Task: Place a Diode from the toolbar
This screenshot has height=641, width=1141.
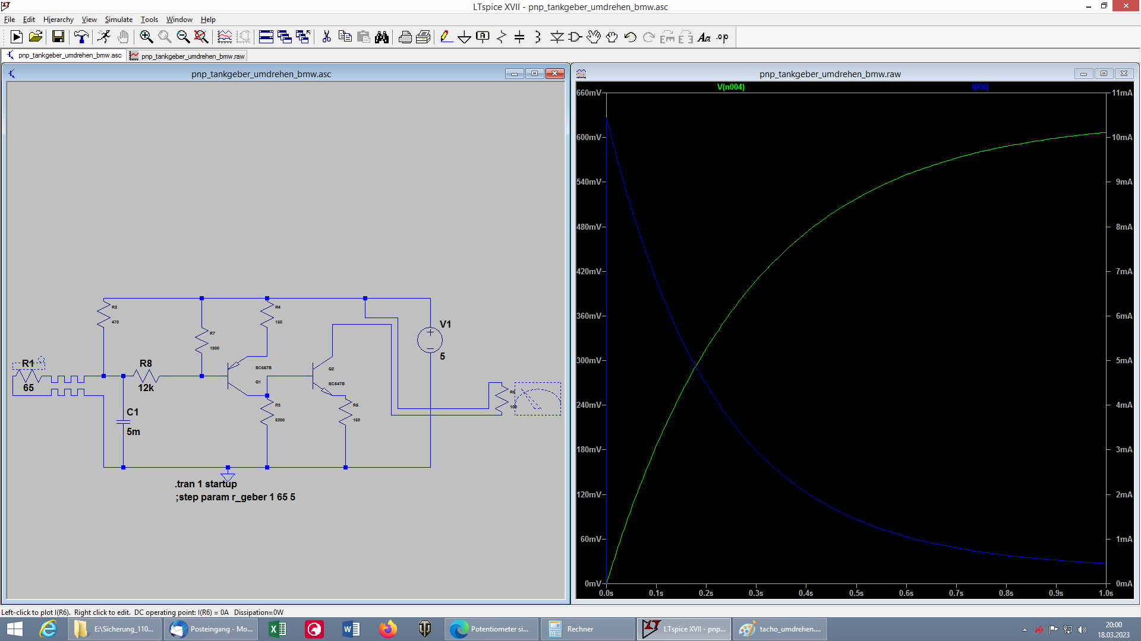Action: pos(557,37)
